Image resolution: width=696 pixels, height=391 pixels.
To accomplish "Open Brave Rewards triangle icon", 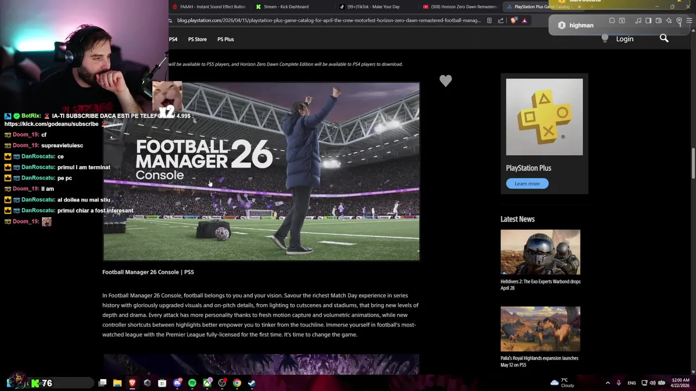I will (524, 21).
